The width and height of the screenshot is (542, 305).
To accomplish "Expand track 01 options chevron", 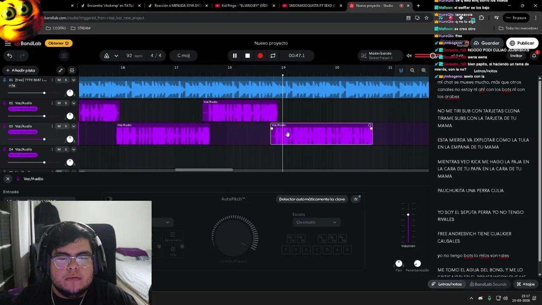I will pyautogui.click(x=73, y=80).
